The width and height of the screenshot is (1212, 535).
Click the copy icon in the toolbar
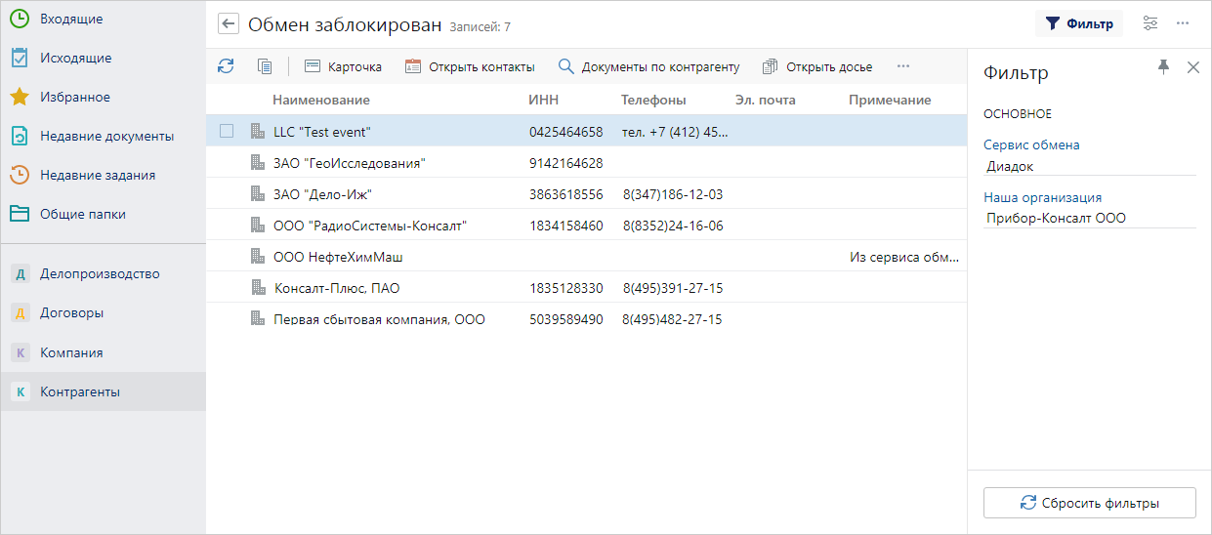(x=264, y=66)
